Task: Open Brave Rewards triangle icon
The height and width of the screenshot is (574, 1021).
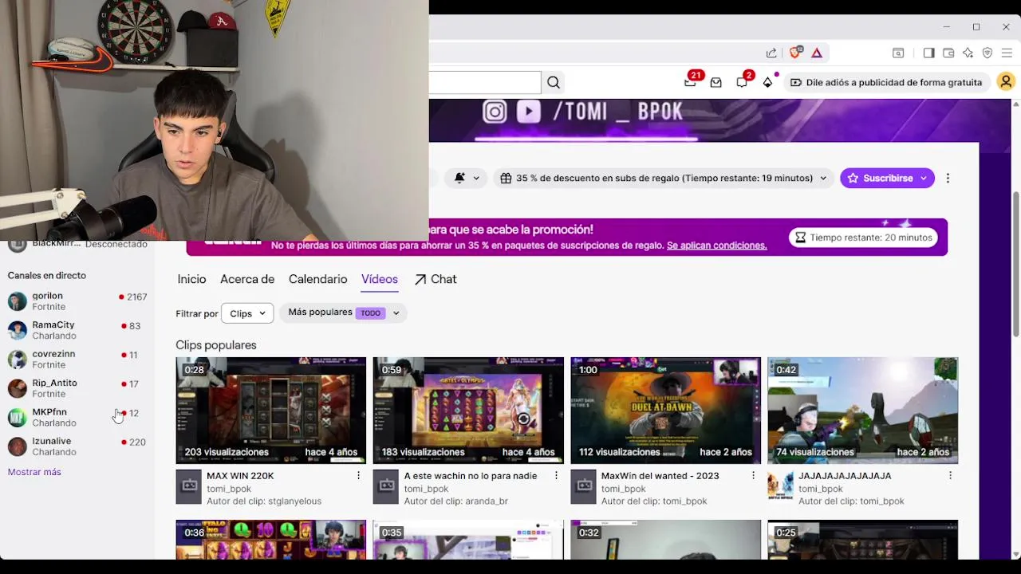Action: tap(817, 53)
